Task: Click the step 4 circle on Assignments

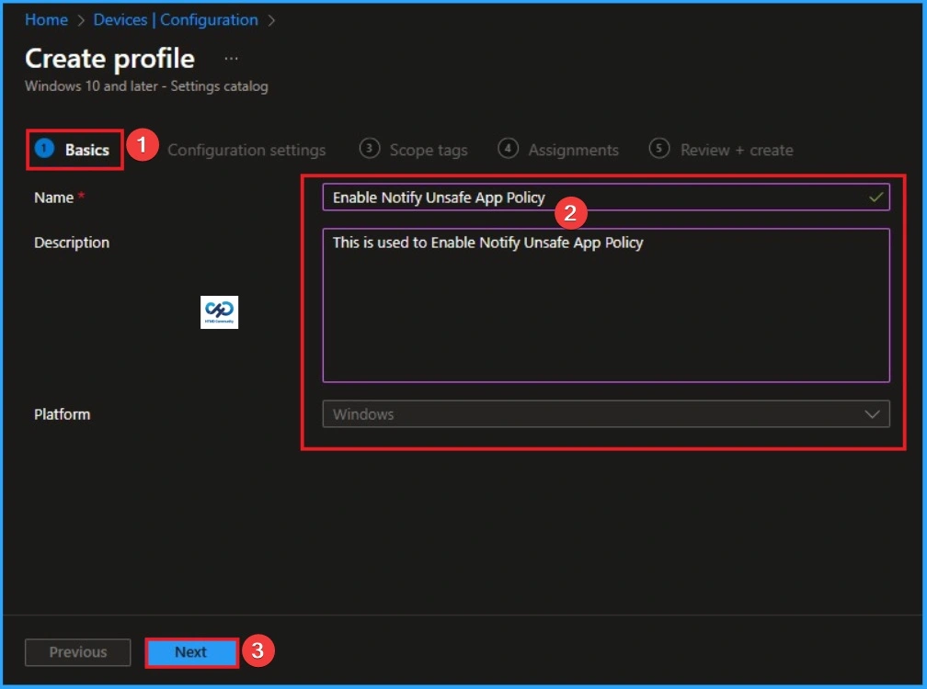Action: (507, 149)
